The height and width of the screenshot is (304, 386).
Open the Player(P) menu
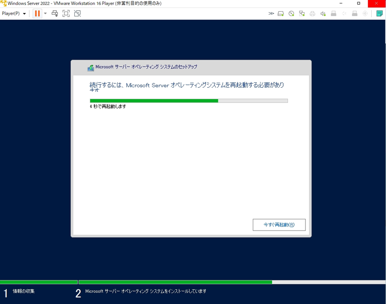[14, 13]
